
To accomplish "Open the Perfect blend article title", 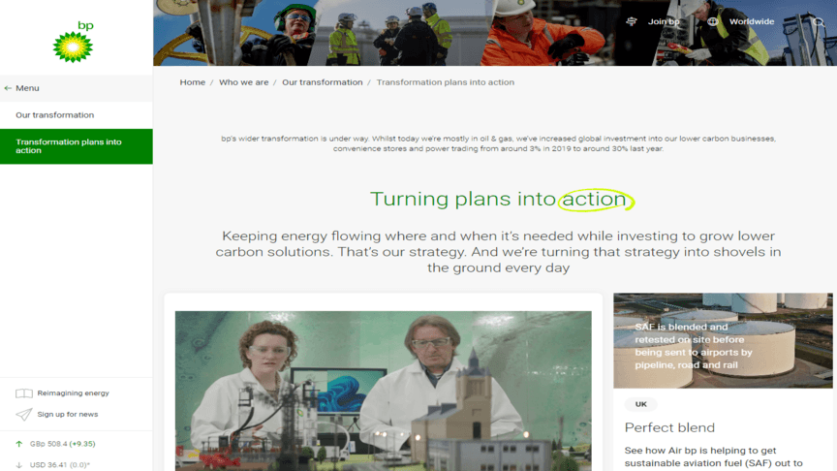I will click(669, 427).
